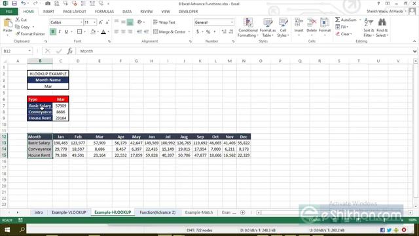Increase the indent

(146, 31)
